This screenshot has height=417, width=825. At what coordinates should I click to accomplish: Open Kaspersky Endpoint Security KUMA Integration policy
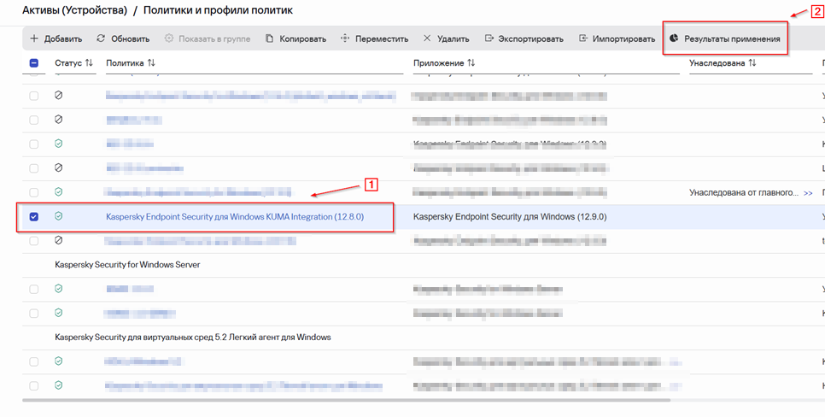click(x=235, y=217)
